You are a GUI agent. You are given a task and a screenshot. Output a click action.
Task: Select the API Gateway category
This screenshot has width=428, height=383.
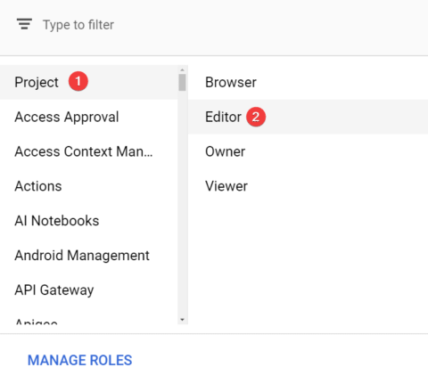[x=89, y=289]
